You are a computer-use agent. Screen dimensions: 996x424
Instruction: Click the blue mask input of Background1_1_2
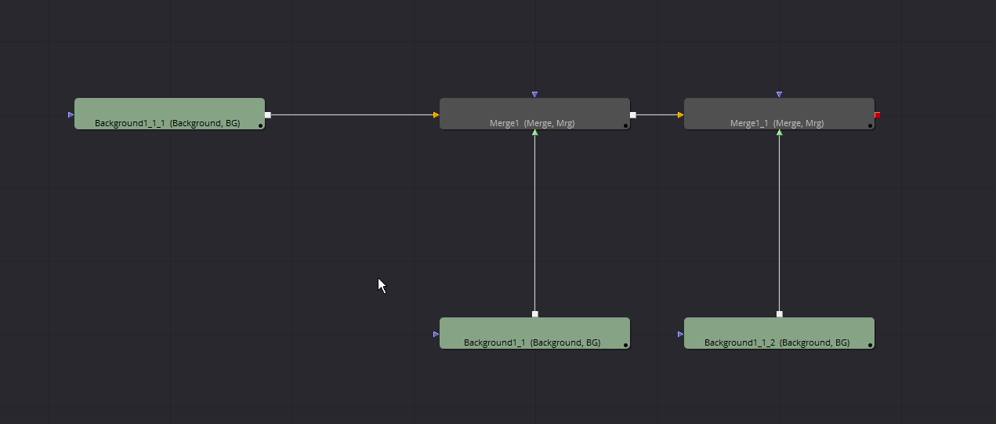[681, 334]
